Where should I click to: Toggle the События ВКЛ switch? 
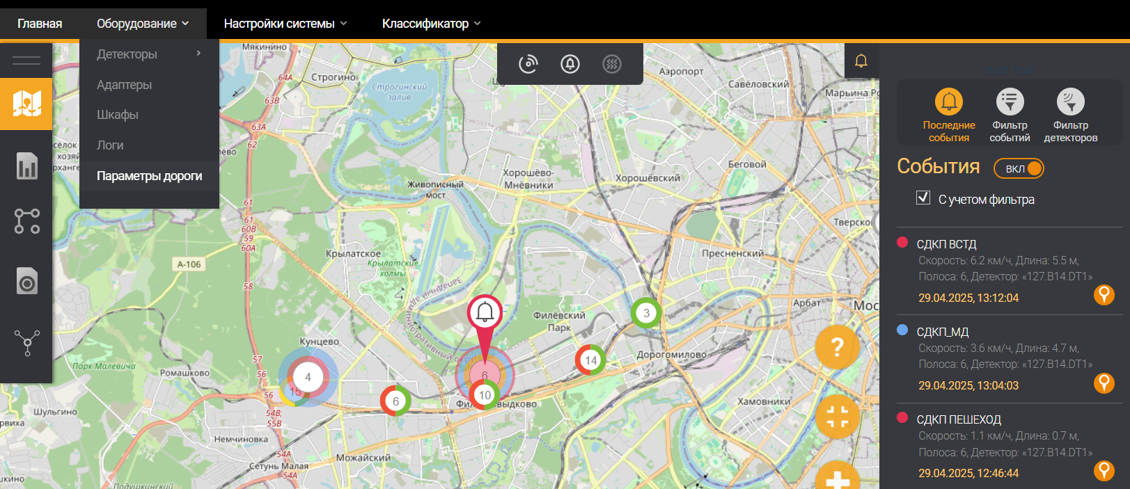pyautogui.click(x=1019, y=168)
